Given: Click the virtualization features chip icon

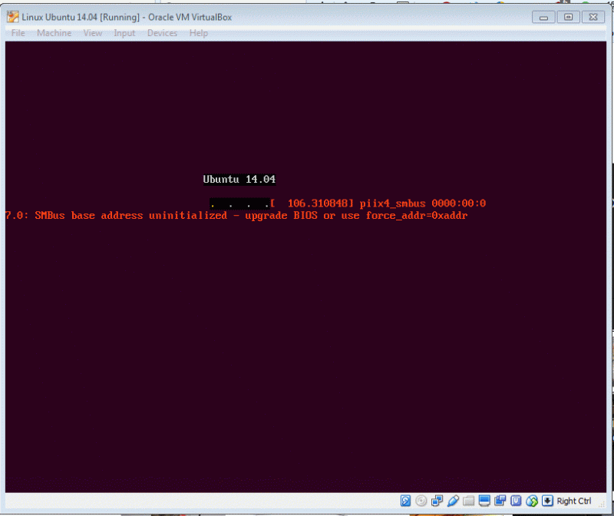Looking at the screenshot, I should (x=516, y=501).
